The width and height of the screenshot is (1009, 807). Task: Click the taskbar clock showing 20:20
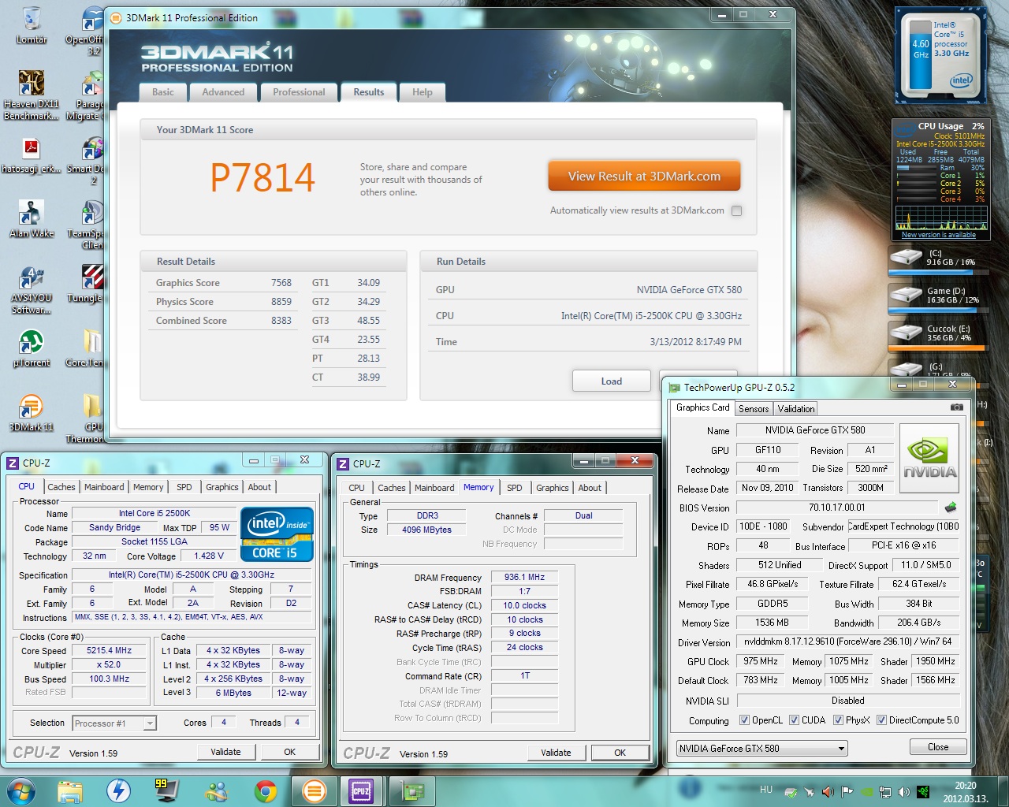point(966,791)
